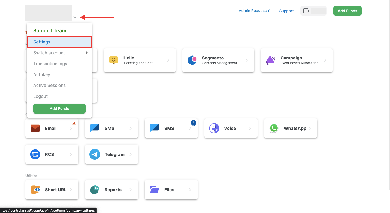Viewport: 390px width, 213px height.
Task: Open the SMS card with alert badge
Action: [171, 128]
